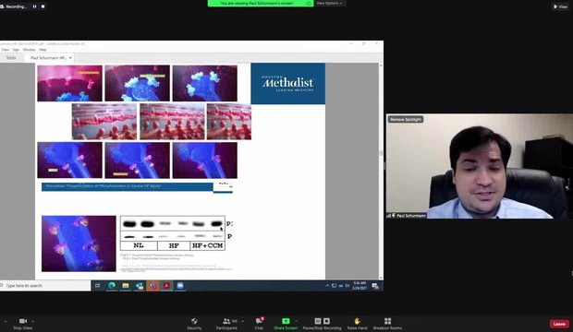This screenshot has width=573, height=332.
Task: Open the View layout menu at top right
Action: [560, 6]
